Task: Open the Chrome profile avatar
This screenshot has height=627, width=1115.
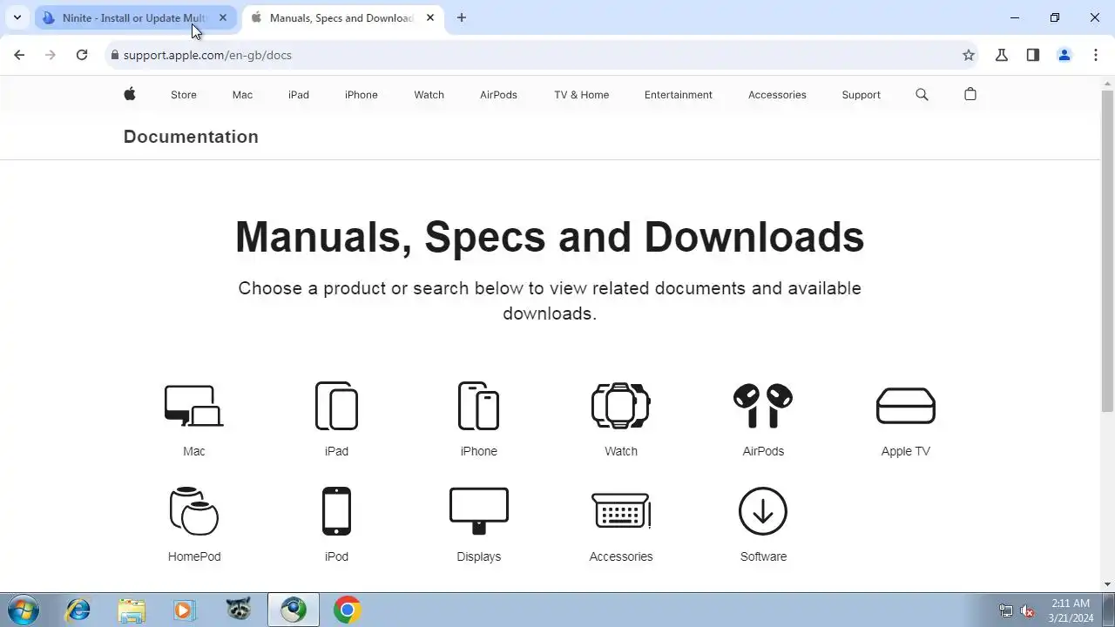Action: point(1064,55)
